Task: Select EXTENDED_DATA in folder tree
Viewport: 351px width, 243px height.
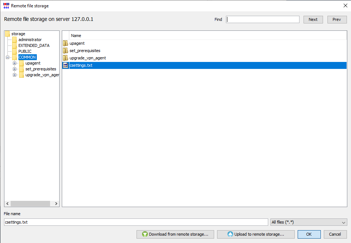Action: click(x=34, y=45)
